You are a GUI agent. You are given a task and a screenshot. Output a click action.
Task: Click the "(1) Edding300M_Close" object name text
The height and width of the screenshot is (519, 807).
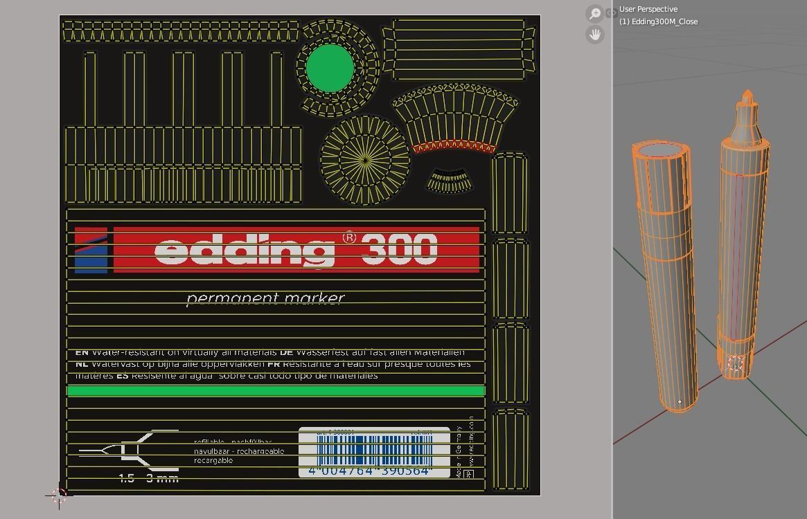tap(658, 21)
